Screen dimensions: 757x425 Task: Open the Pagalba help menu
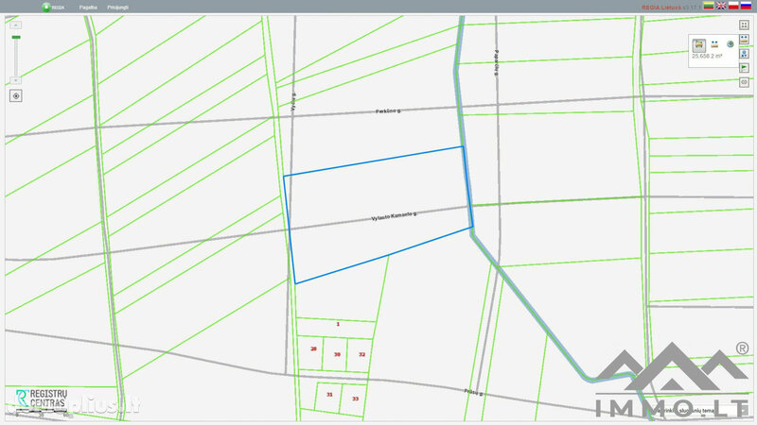tap(88, 8)
